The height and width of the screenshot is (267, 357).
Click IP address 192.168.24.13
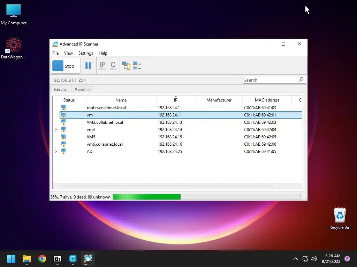pos(170,122)
